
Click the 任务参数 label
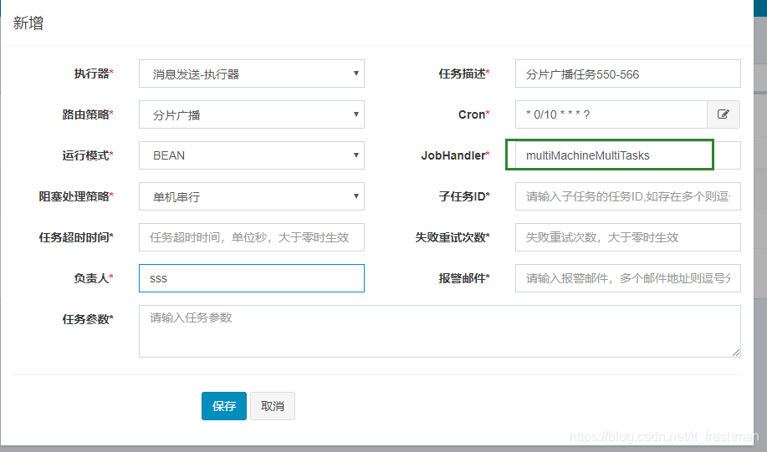(x=88, y=319)
